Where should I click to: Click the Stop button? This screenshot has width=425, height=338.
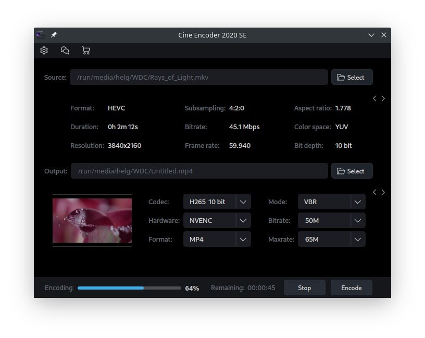click(304, 287)
